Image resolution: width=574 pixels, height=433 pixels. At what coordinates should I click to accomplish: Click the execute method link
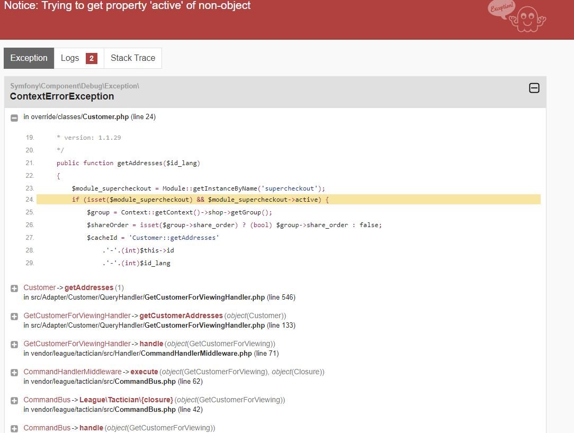(x=144, y=372)
